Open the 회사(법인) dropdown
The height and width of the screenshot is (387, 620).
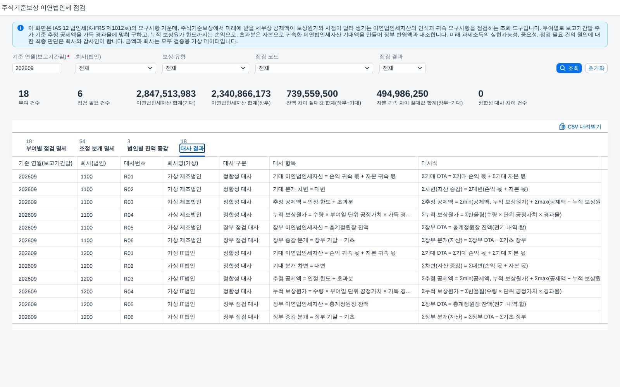(115, 68)
